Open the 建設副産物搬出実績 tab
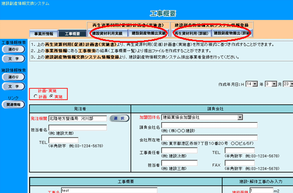Image resolution: width=293 pixels, height=193 pixels. pyautogui.click(x=149, y=33)
